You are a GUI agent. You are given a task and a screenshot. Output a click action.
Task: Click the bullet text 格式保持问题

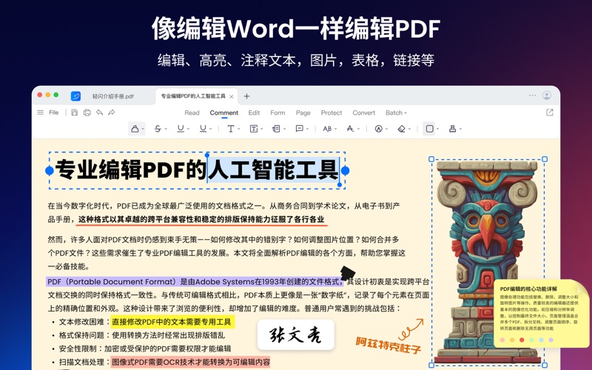coord(81,335)
